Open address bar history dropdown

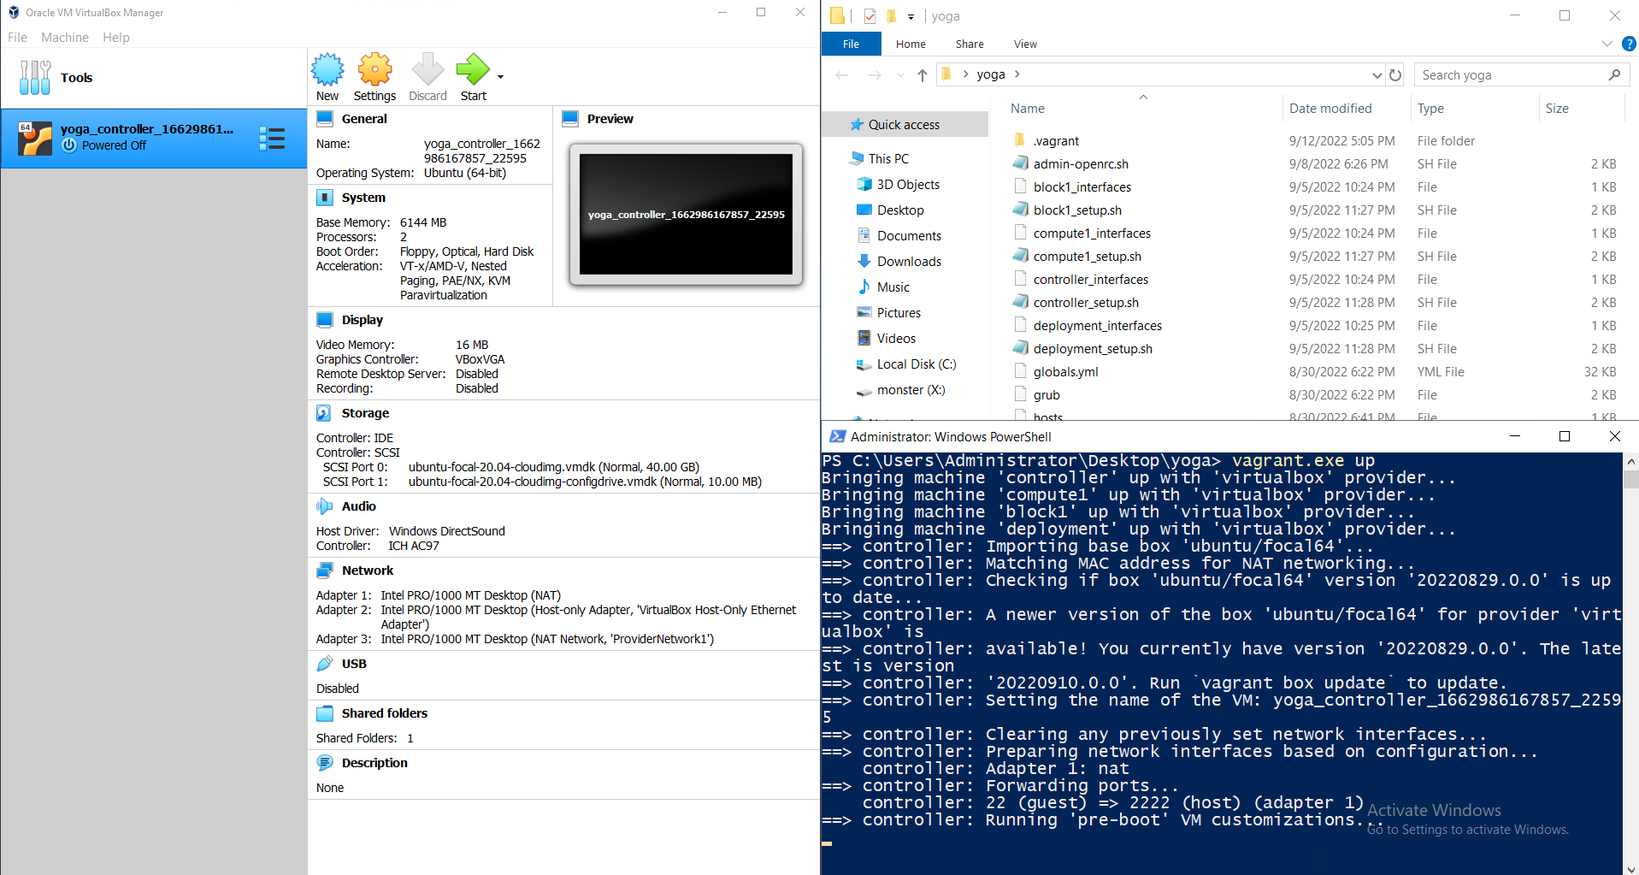(1377, 75)
